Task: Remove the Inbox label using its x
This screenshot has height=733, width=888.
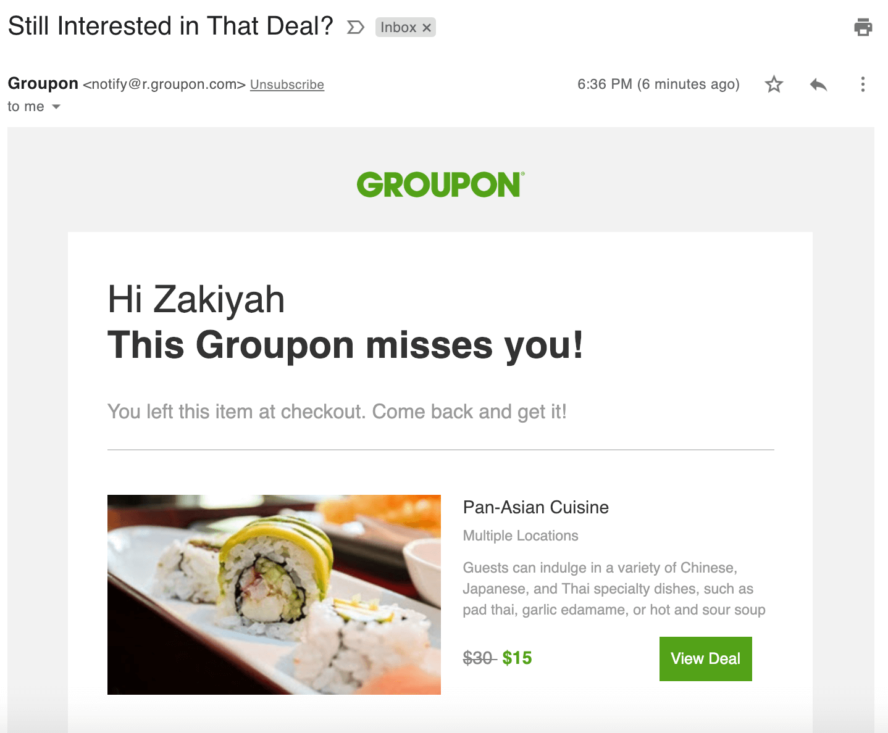Action: click(x=426, y=28)
